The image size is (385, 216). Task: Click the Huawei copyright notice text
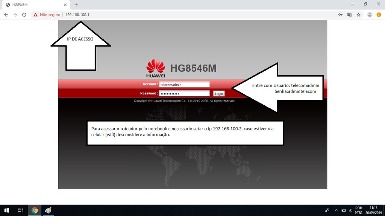coord(184,100)
